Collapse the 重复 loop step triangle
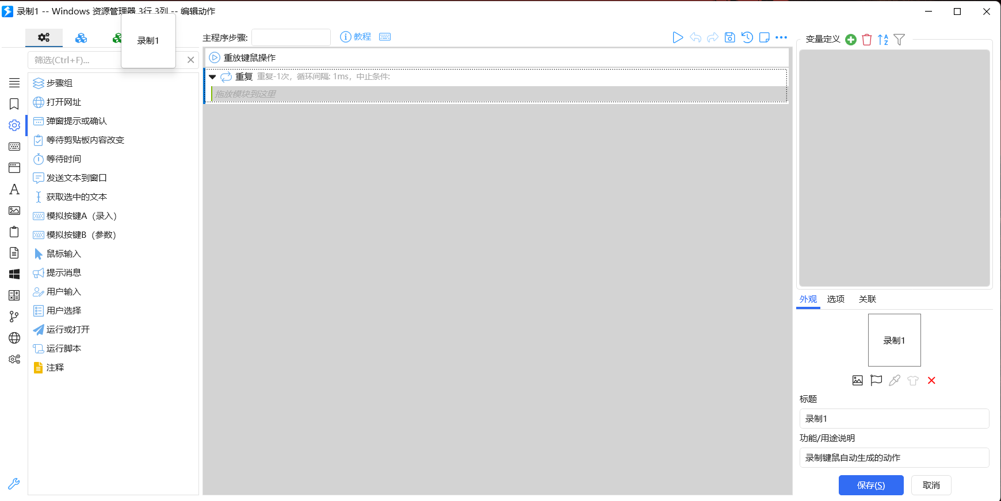 tap(212, 77)
